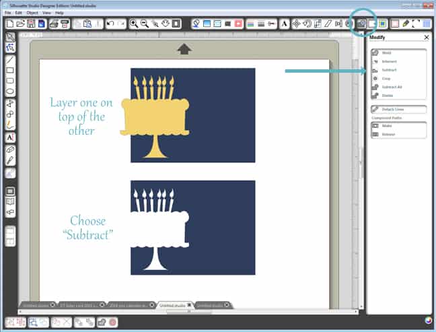Image resolution: width=436 pixels, height=332 pixels.
Task: Open Scale window icon
Action: click(318, 24)
